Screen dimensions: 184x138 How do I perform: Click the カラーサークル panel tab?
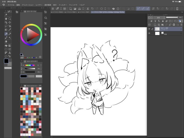(30, 11)
